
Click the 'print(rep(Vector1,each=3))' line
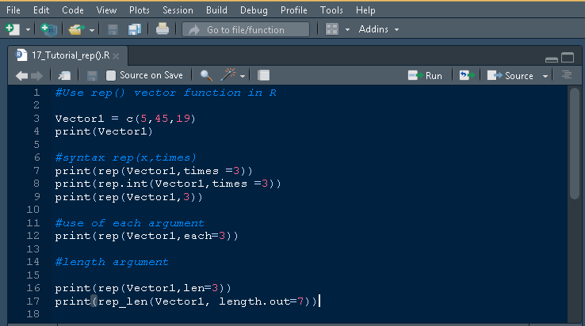click(x=147, y=237)
